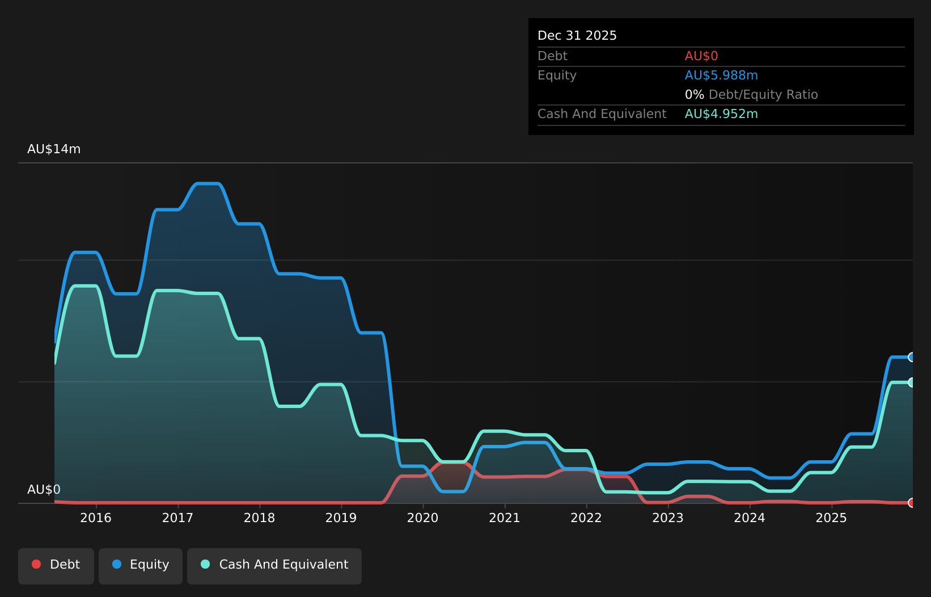Click the AU$0 y-axis label
931x597 pixels.
(44, 490)
